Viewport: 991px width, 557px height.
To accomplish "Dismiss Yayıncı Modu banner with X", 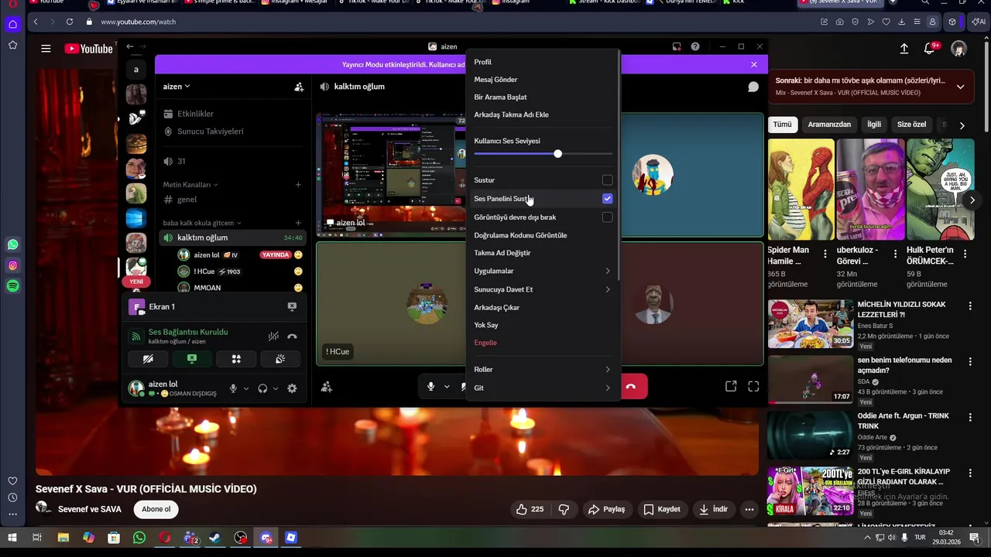I will pyautogui.click(x=754, y=65).
